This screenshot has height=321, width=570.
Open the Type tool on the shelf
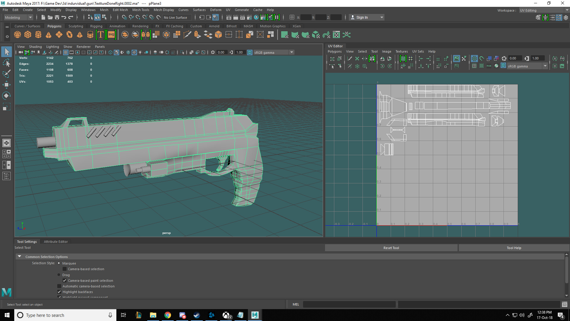click(100, 34)
